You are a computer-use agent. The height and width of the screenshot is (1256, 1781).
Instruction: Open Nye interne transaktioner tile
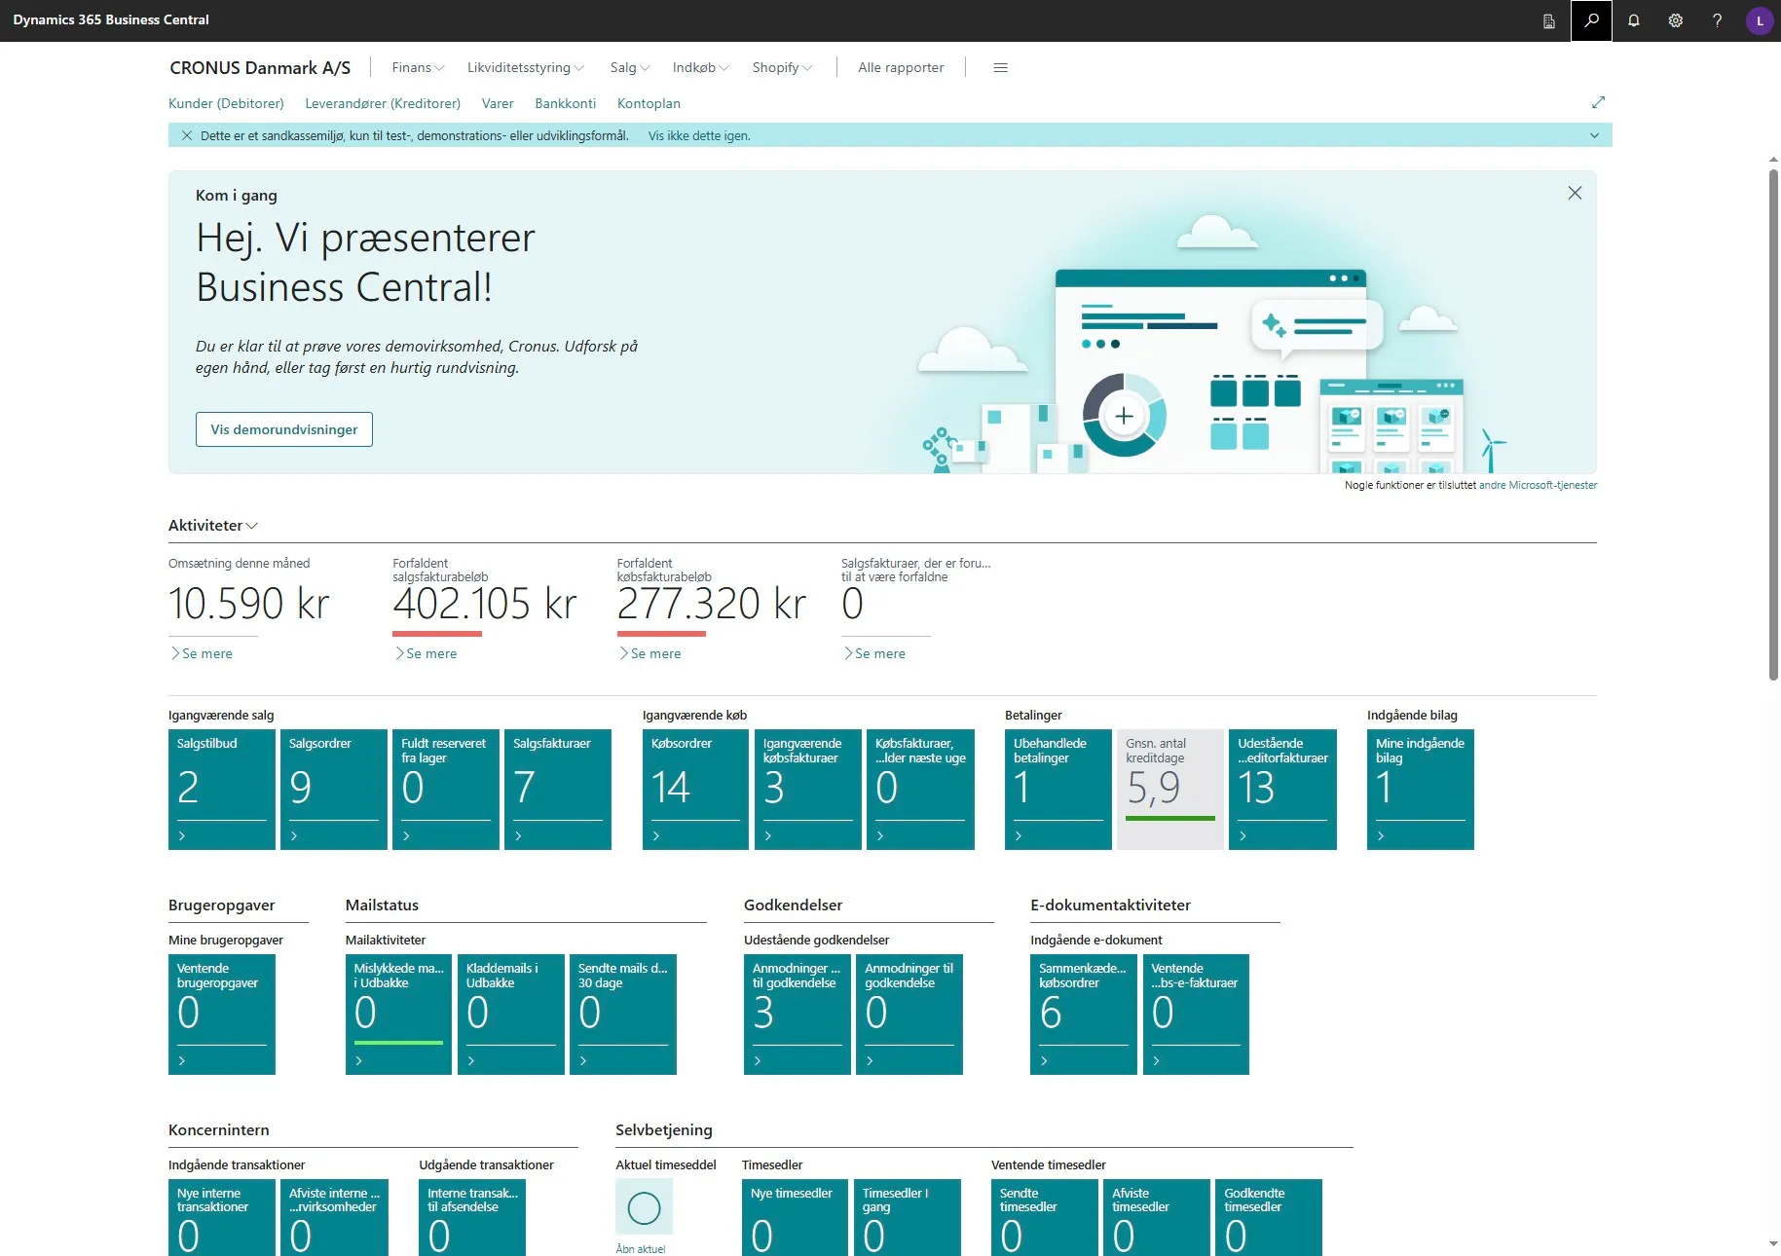click(x=222, y=1217)
